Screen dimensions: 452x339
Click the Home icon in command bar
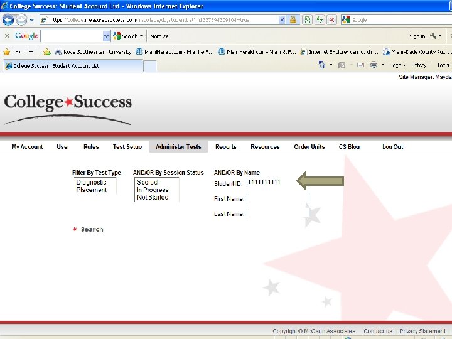coord(322,65)
